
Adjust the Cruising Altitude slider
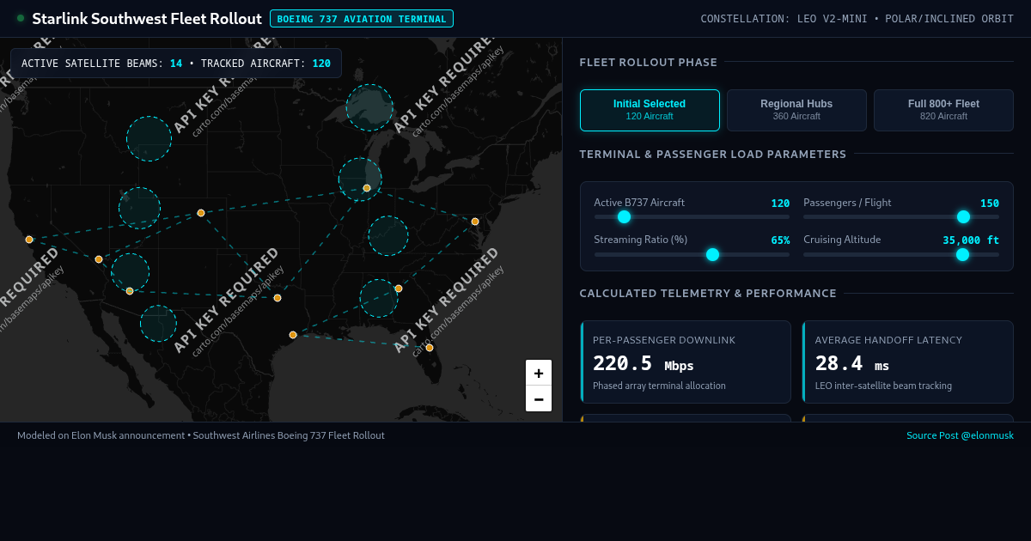901,254
